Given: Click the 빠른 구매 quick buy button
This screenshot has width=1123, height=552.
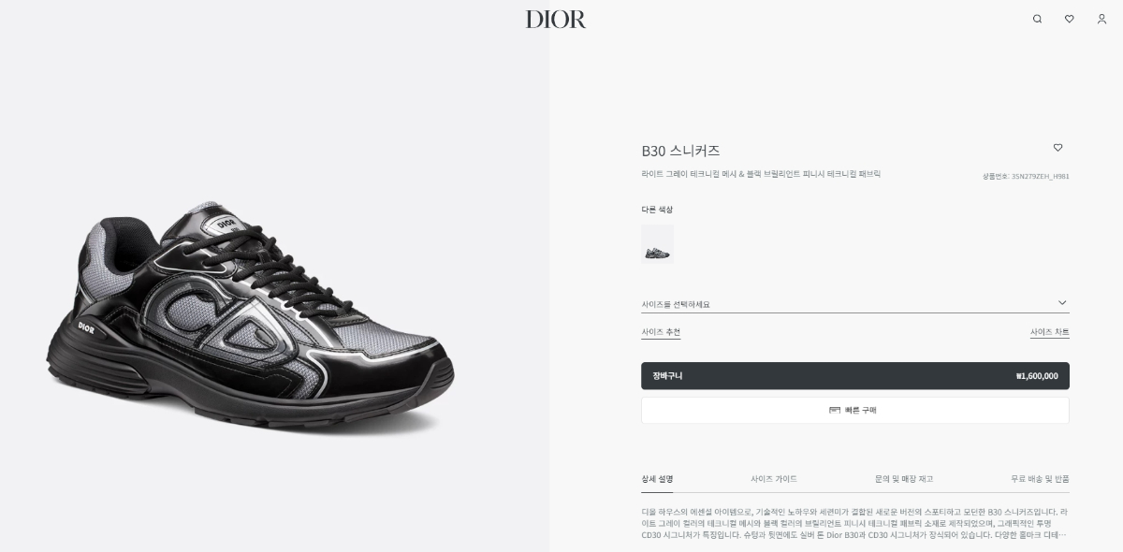Looking at the screenshot, I should (x=854, y=410).
